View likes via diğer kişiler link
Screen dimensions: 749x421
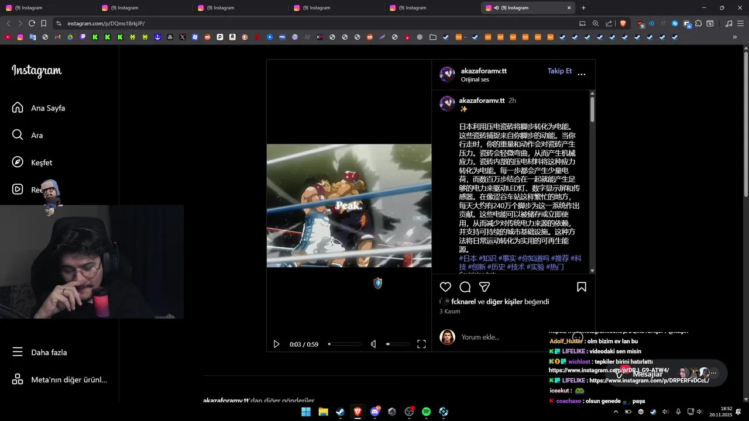click(504, 302)
